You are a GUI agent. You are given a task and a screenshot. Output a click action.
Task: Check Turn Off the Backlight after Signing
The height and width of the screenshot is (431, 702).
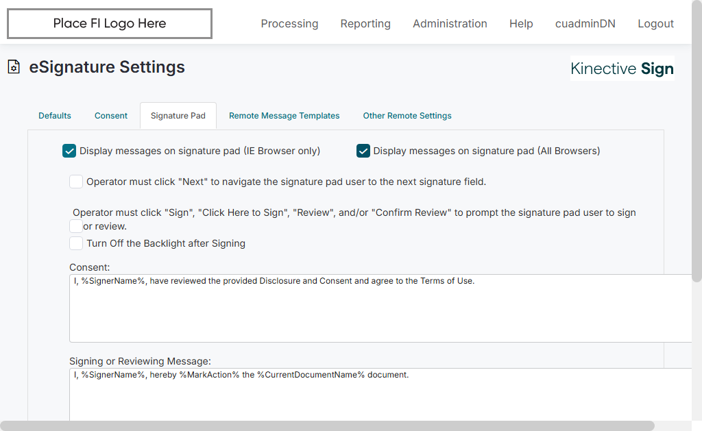(76, 243)
